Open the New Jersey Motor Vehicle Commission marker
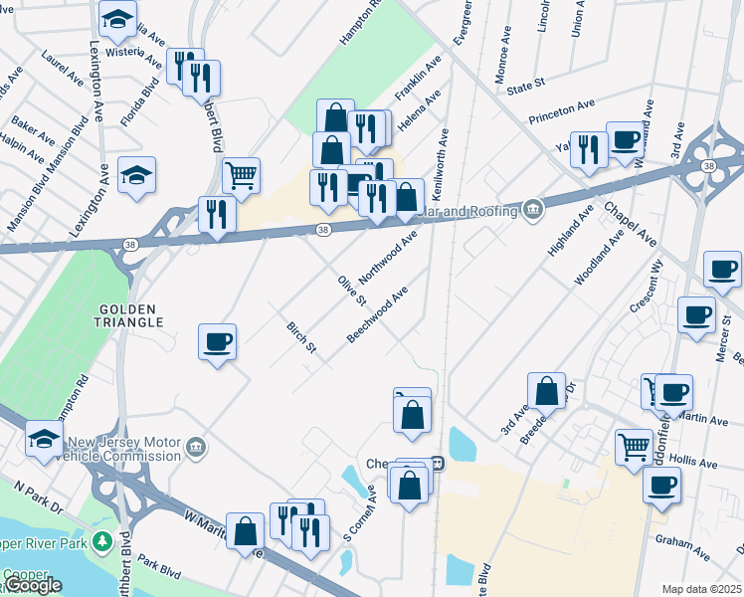744x597 pixels. pos(196,449)
